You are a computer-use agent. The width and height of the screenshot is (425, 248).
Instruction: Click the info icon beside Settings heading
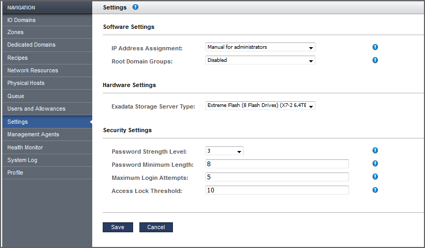click(136, 7)
